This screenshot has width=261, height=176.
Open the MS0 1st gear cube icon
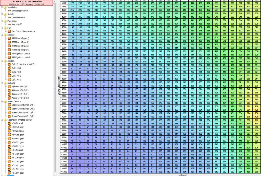9,127
